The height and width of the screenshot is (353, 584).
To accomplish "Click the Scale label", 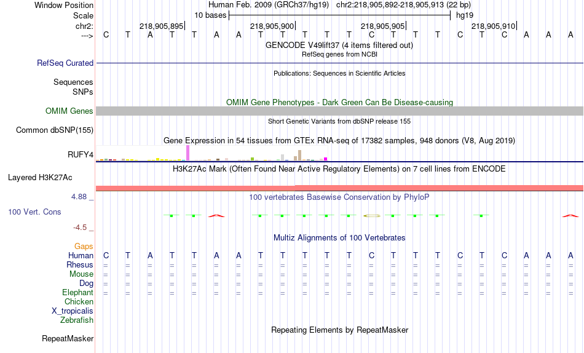I will pos(83,15).
